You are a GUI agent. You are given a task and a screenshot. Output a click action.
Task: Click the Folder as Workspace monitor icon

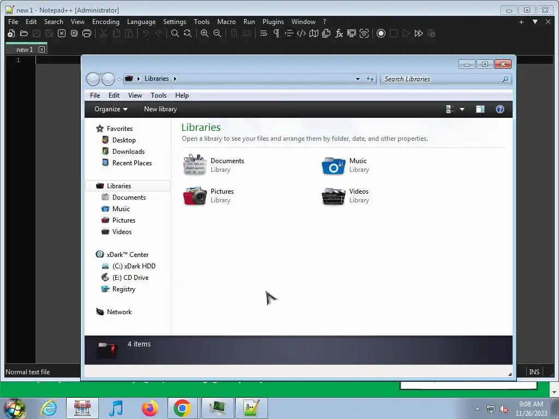pyautogui.click(x=352, y=33)
